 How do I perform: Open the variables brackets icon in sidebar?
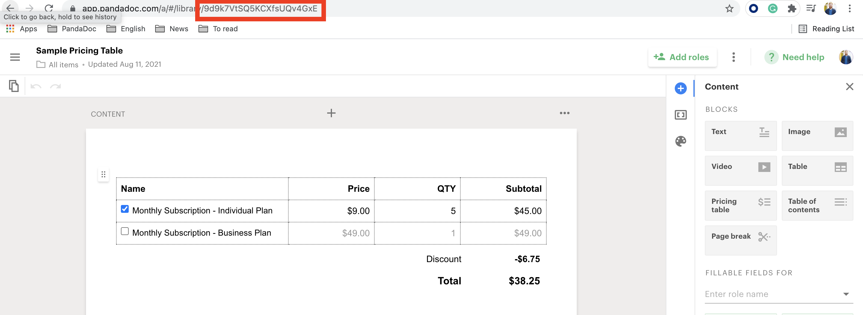point(680,115)
